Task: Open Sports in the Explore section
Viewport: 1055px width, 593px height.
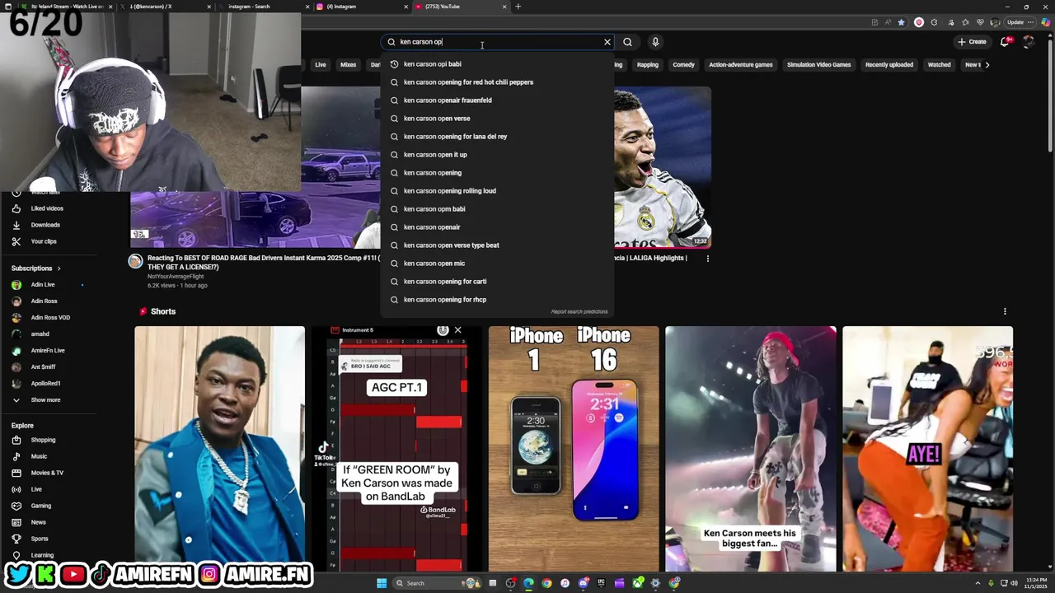Action: pyautogui.click(x=40, y=539)
